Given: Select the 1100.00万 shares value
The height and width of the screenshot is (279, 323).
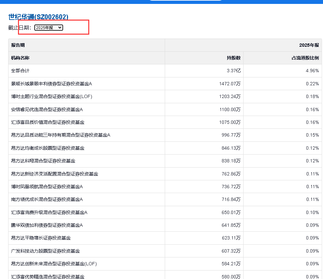Looking at the screenshot, I should 230,109.
